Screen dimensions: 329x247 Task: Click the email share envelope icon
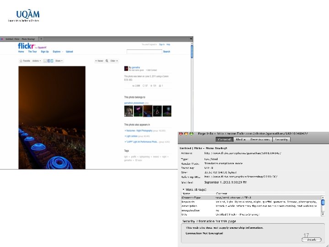tap(45, 61)
